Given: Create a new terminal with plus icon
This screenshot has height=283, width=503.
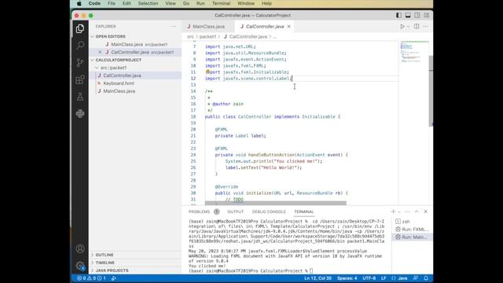Looking at the screenshot, I should [393, 211].
